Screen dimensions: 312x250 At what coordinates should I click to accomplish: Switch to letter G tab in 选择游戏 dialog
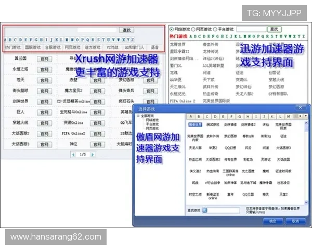coord(240,117)
